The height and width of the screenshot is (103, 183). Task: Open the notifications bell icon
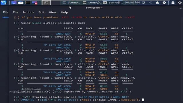(157, 3)
